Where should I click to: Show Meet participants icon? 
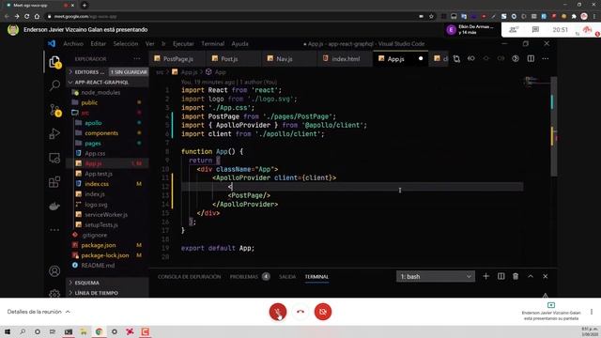pos(514,30)
